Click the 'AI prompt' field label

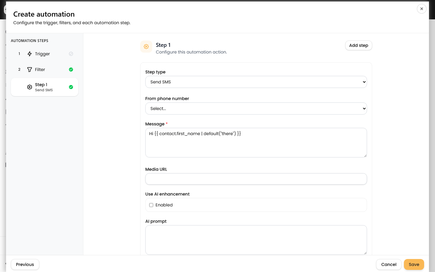[156, 221]
